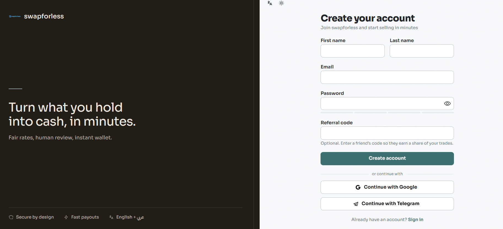Click into the Email field
This screenshot has width=503, height=229.
(x=387, y=77)
